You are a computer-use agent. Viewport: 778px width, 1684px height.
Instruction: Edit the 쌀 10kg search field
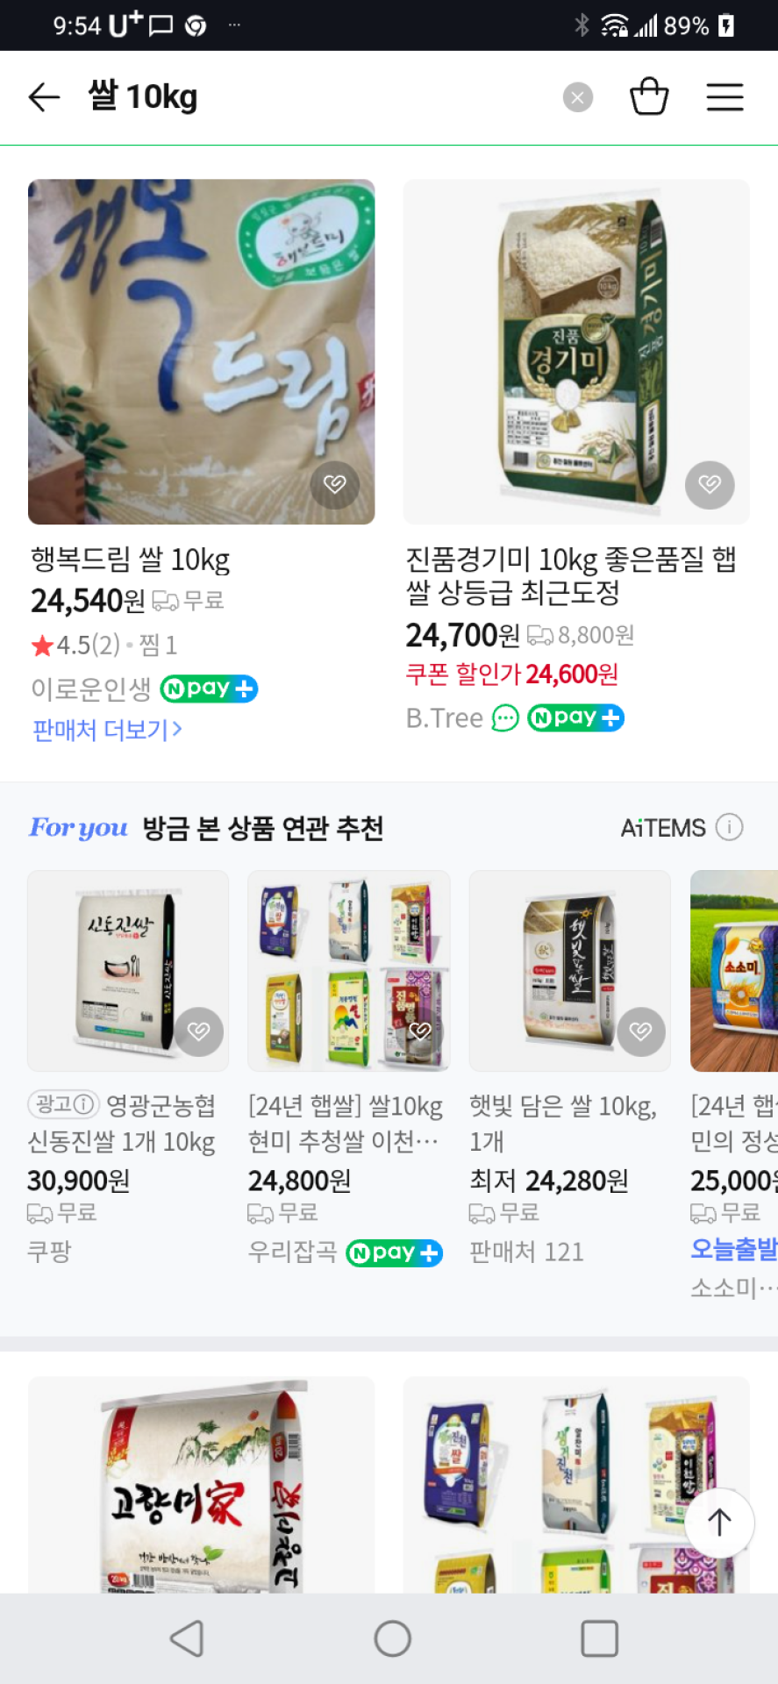316,96
